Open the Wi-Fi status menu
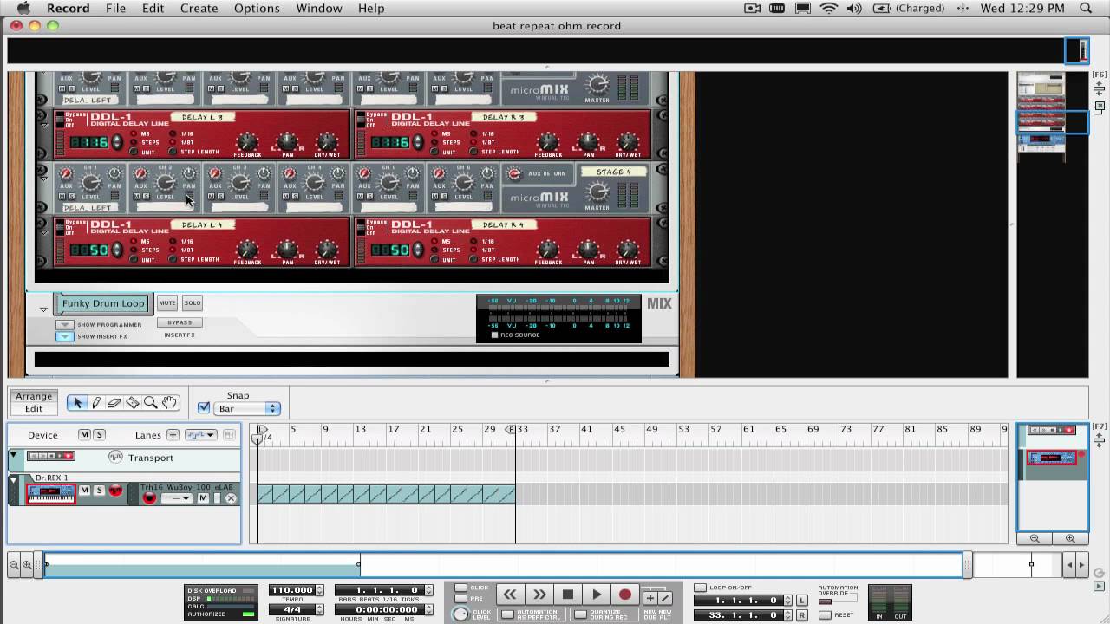The height and width of the screenshot is (624, 1110). 829,8
